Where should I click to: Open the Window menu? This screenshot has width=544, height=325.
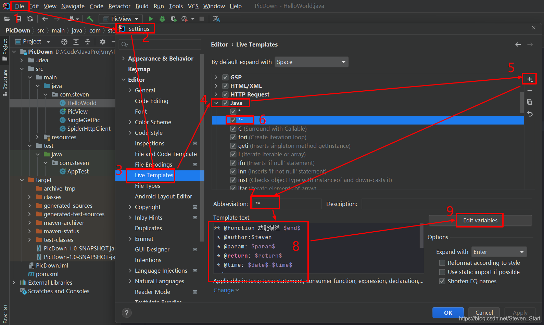214,6
